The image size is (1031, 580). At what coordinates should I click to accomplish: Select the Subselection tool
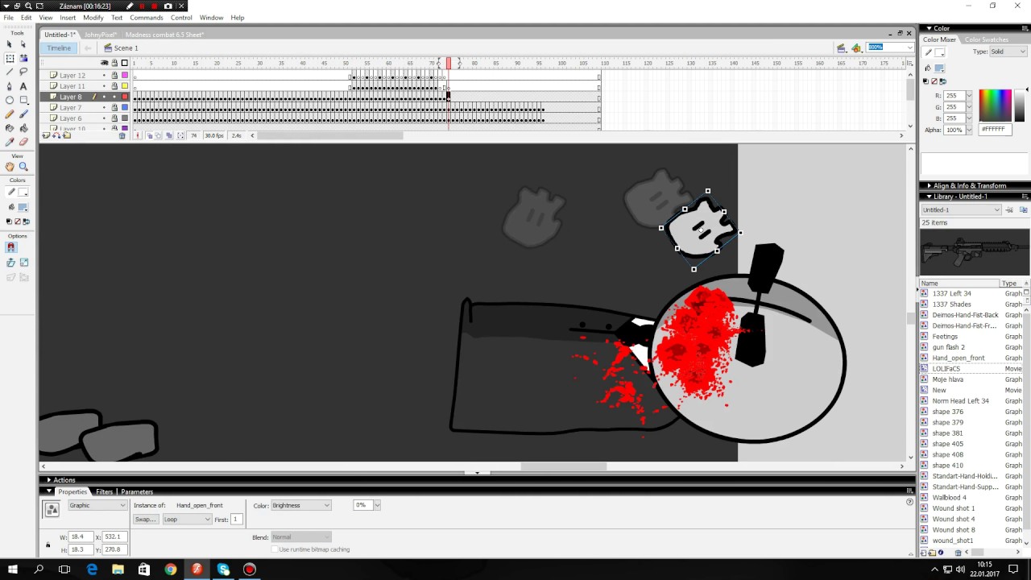click(23, 44)
